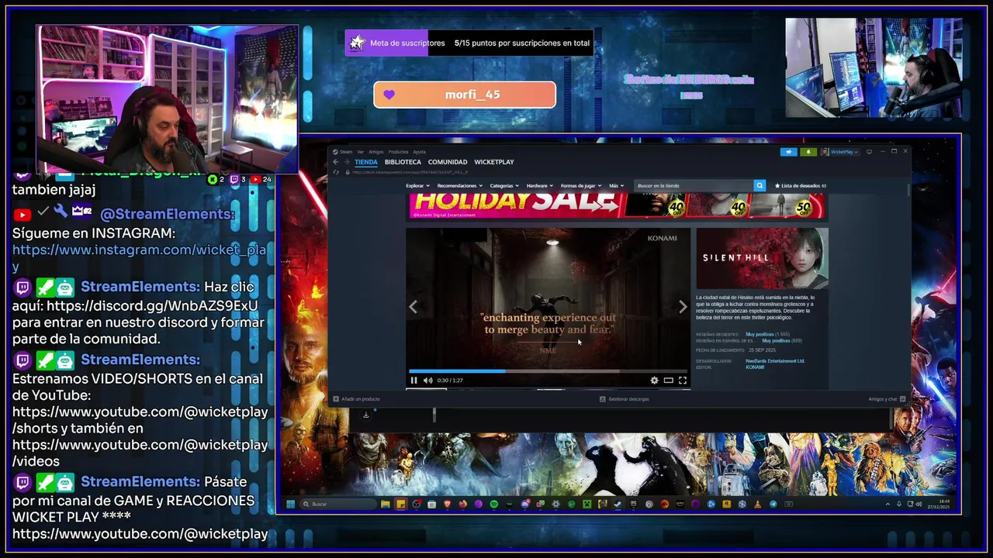The width and height of the screenshot is (993, 558).
Task: Open the taskbar clock and date
Action: [938, 504]
